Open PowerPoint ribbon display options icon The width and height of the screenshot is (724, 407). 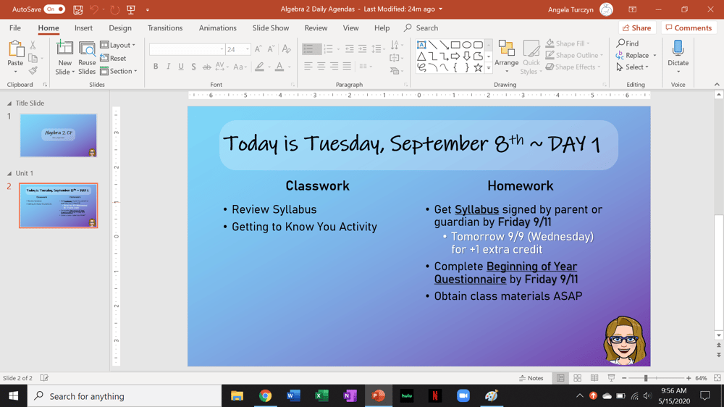pyautogui.click(x=633, y=9)
